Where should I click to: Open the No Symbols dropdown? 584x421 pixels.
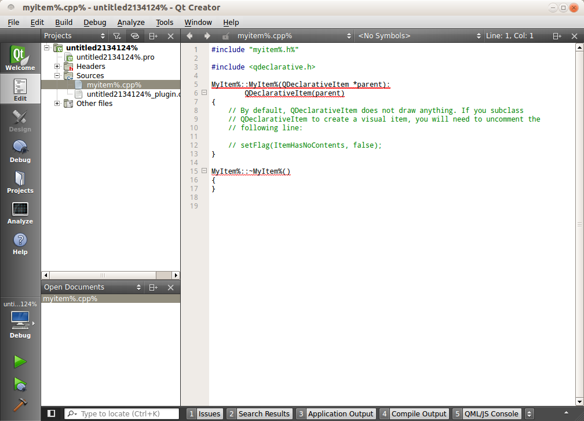[419, 36]
